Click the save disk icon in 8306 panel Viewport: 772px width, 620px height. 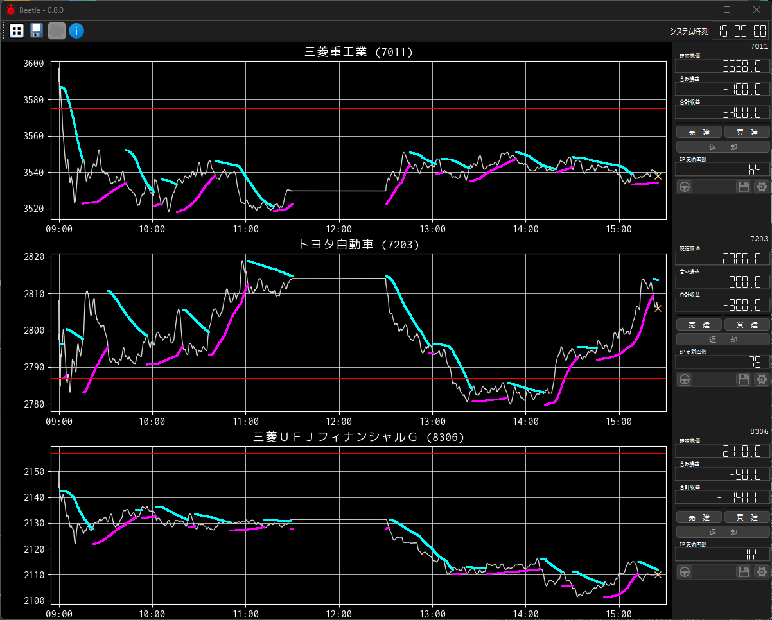[744, 572]
